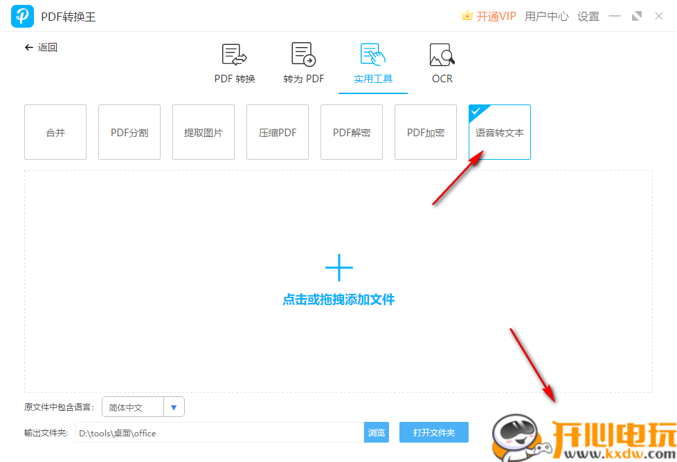The width and height of the screenshot is (677, 462).
Task: Click the PDF转换王 app logo
Action: pyautogui.click(x=21, y=15)
